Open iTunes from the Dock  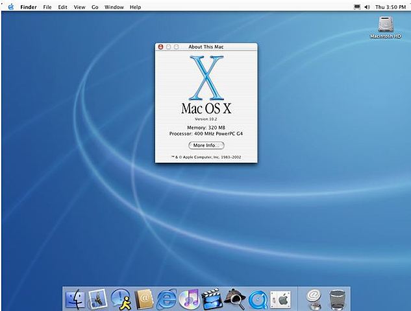[x=189, y=299]
